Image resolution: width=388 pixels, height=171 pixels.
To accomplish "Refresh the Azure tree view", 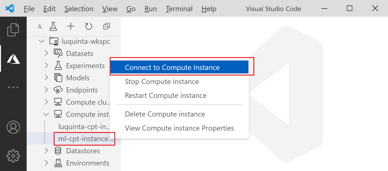I will [89, 27].
